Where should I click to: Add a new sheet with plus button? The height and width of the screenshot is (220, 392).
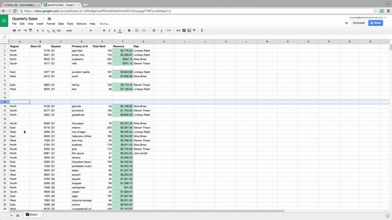[11, 215]
